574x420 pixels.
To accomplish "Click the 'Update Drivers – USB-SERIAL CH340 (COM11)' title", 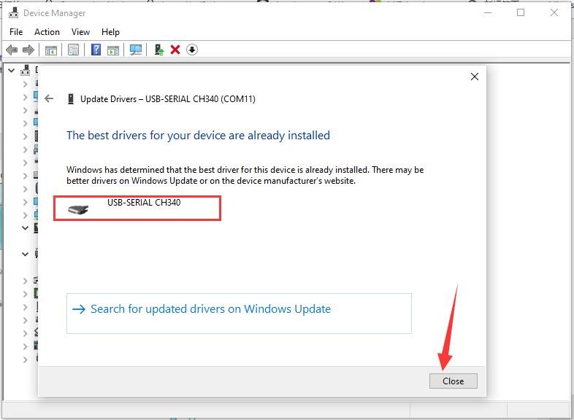I will pos(168,99).
